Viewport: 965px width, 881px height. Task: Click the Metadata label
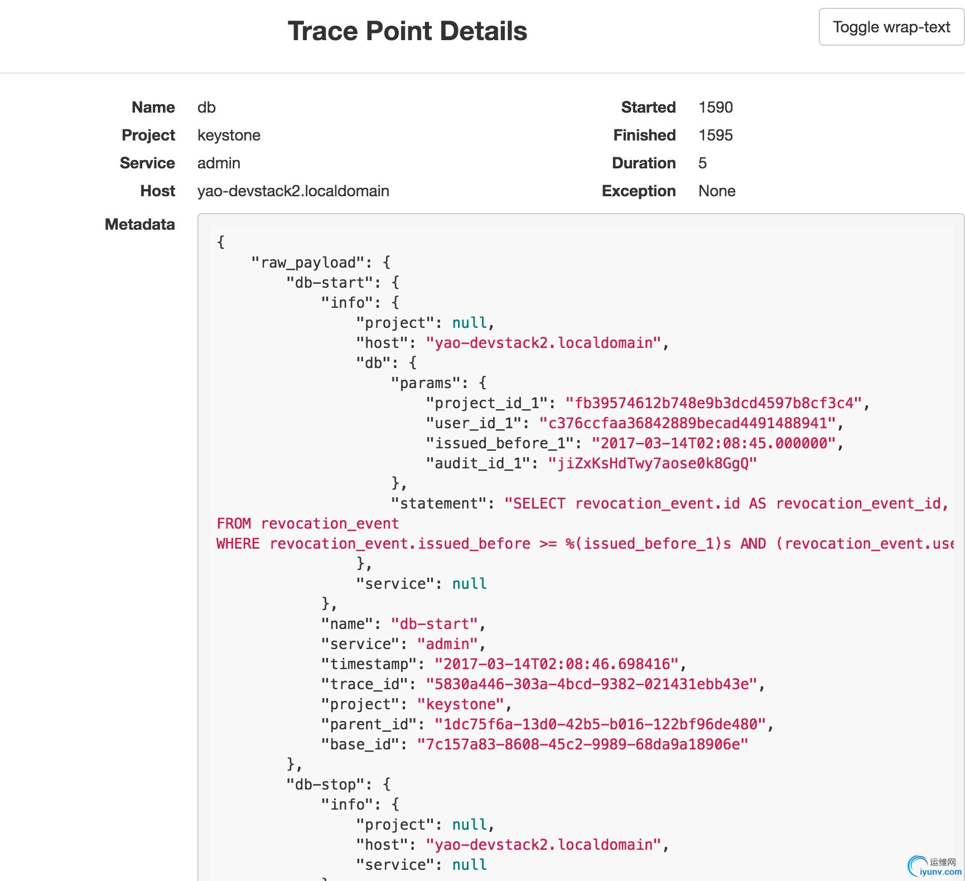coord(139,225)
